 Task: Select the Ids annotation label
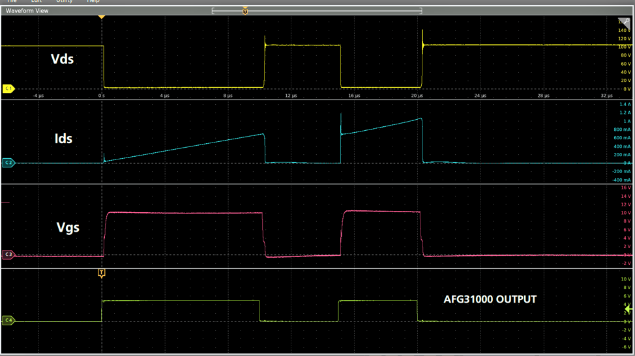coord(63,139)
